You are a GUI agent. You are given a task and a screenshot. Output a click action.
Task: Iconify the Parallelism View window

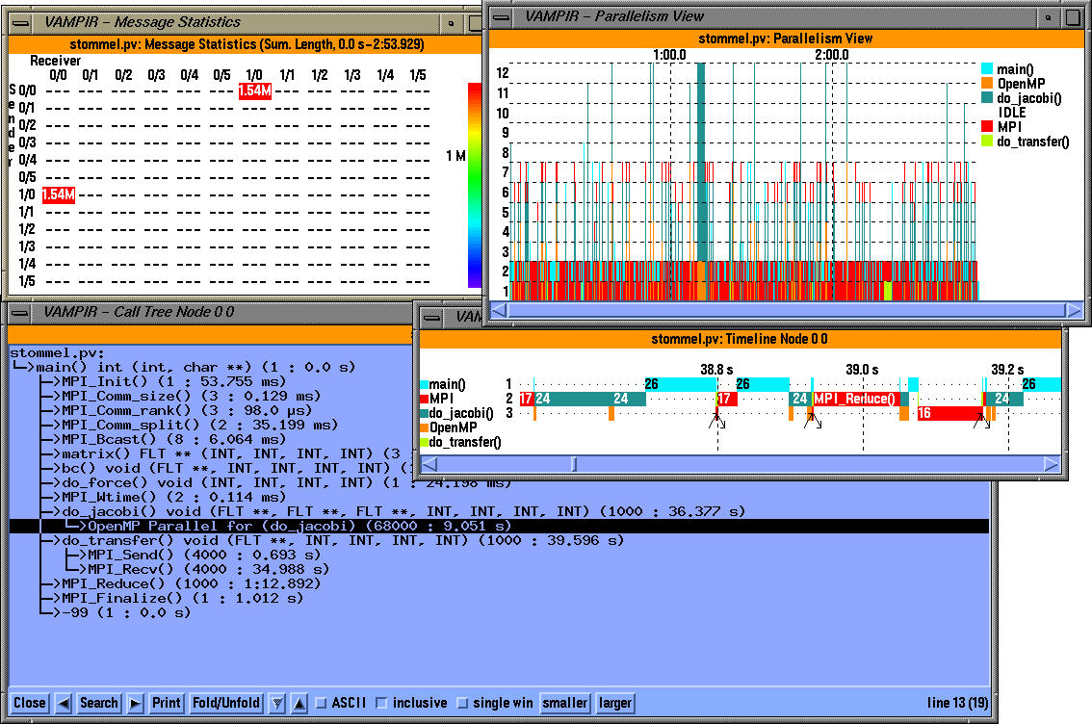(x=1048, y=16)
